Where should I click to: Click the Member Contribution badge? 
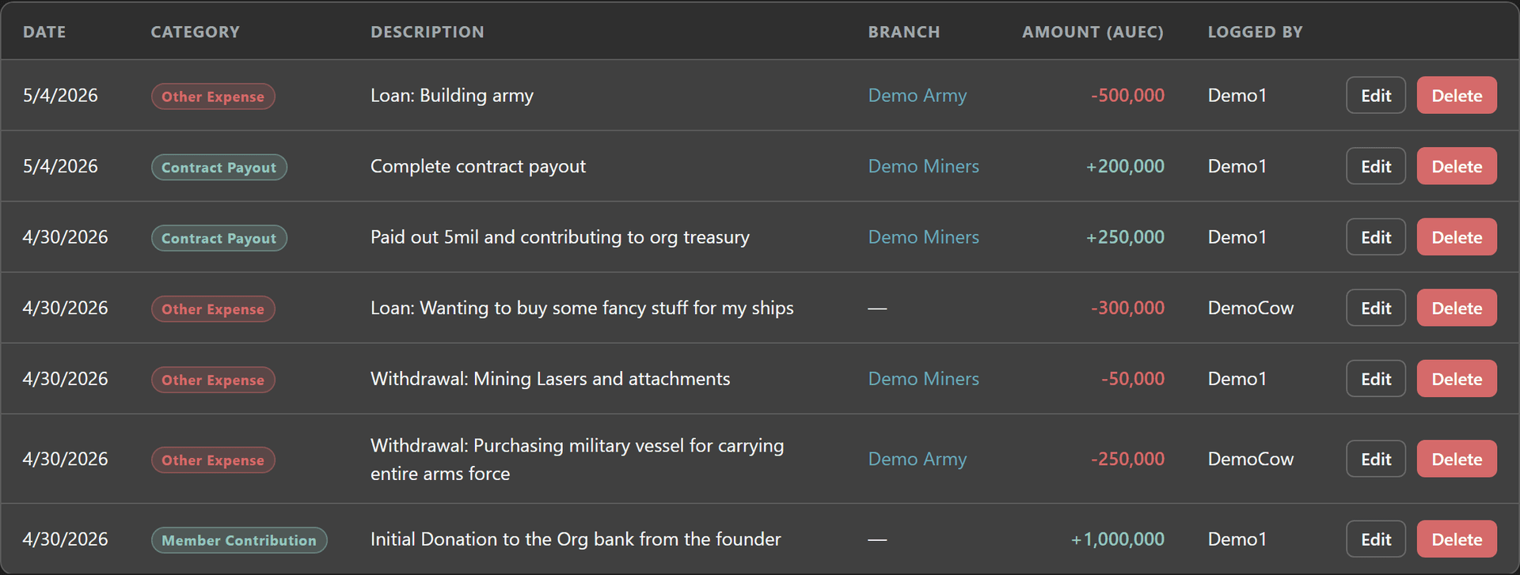coord(239,540)
